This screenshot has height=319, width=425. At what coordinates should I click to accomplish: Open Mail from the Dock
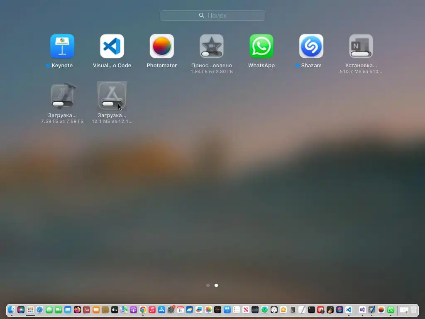pyautogui.click(x=68, y=310)
